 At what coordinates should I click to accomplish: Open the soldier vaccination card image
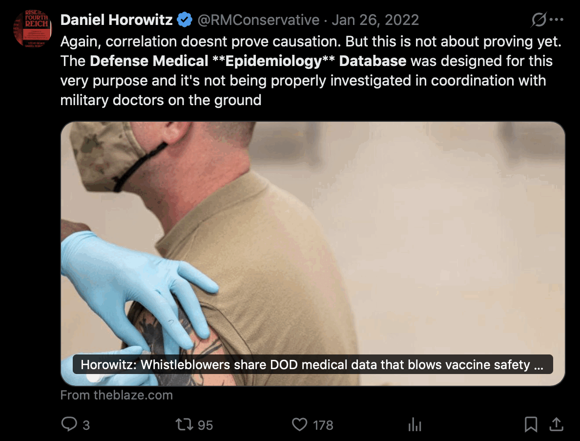click(x=312, y=235)
